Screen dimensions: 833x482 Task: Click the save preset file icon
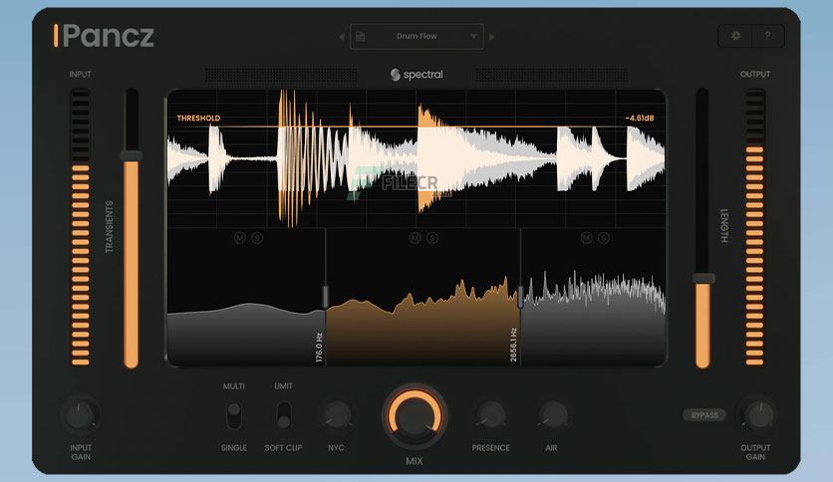click(x=360, y=36)
